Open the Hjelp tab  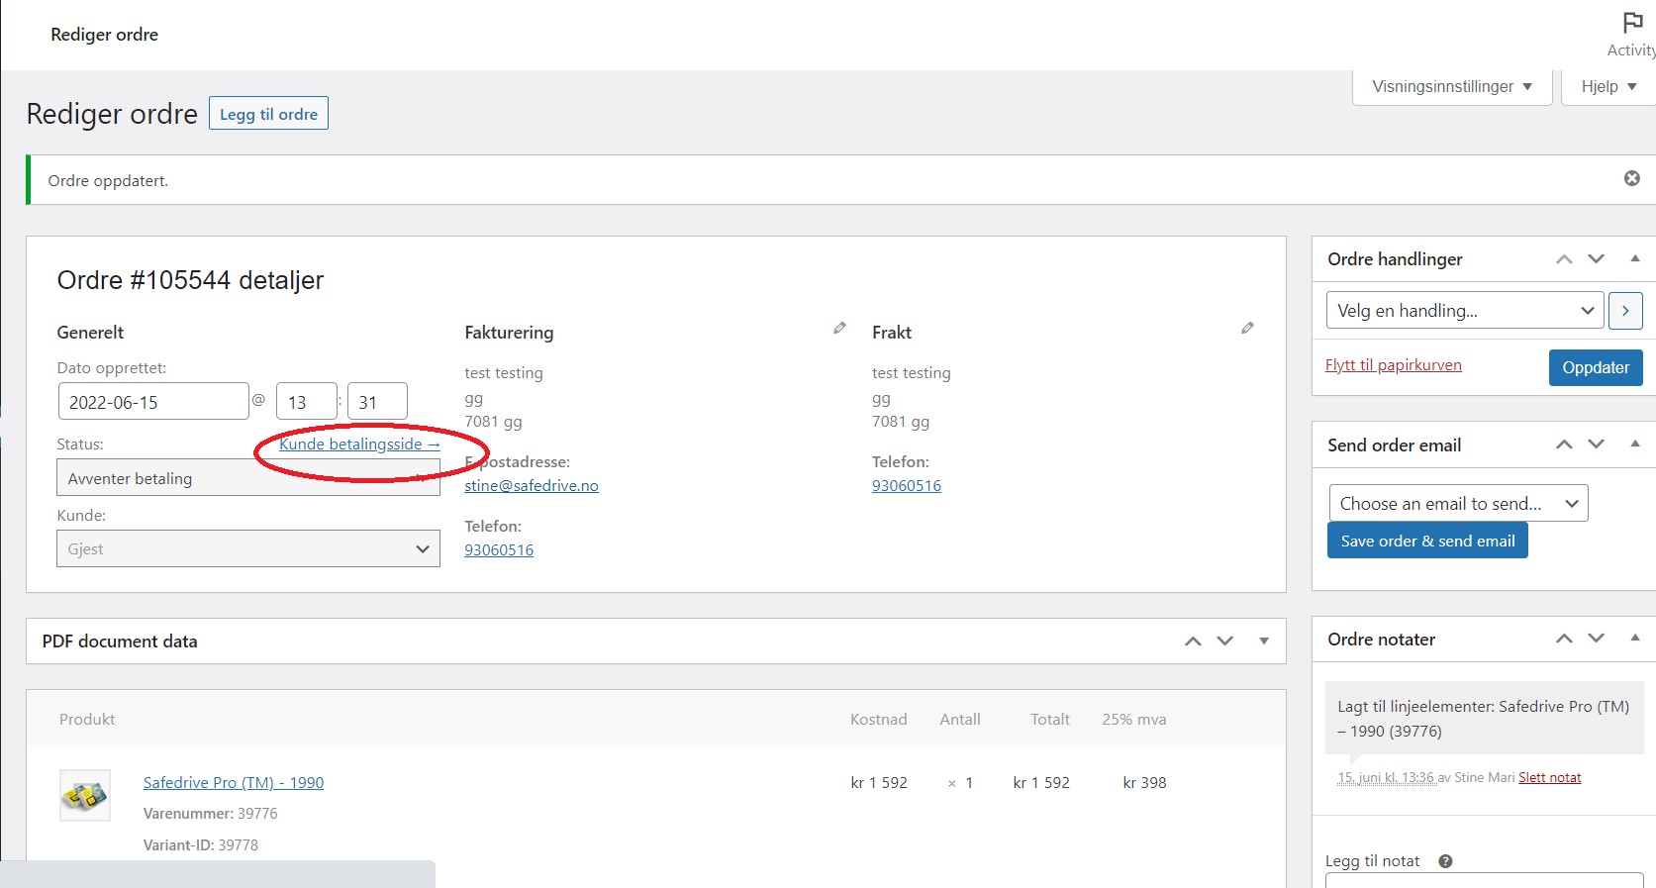click(x=1607, y=87)
